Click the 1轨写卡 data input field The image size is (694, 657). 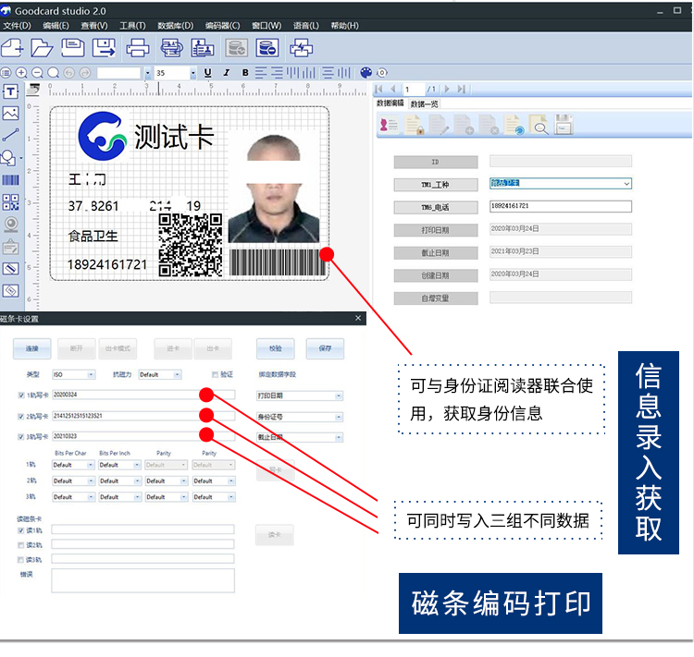pyautogui.click(x=143, y=395)
